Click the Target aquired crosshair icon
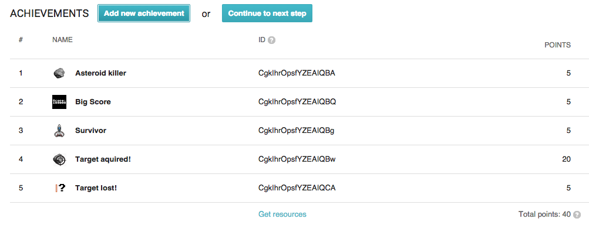The height and width of the screenshot is (232, 589). (59, 159)
